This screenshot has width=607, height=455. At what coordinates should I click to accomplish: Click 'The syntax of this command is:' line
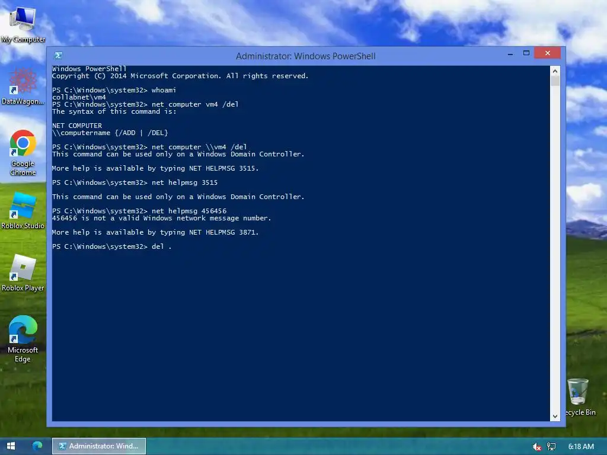[x=114, y=111]
